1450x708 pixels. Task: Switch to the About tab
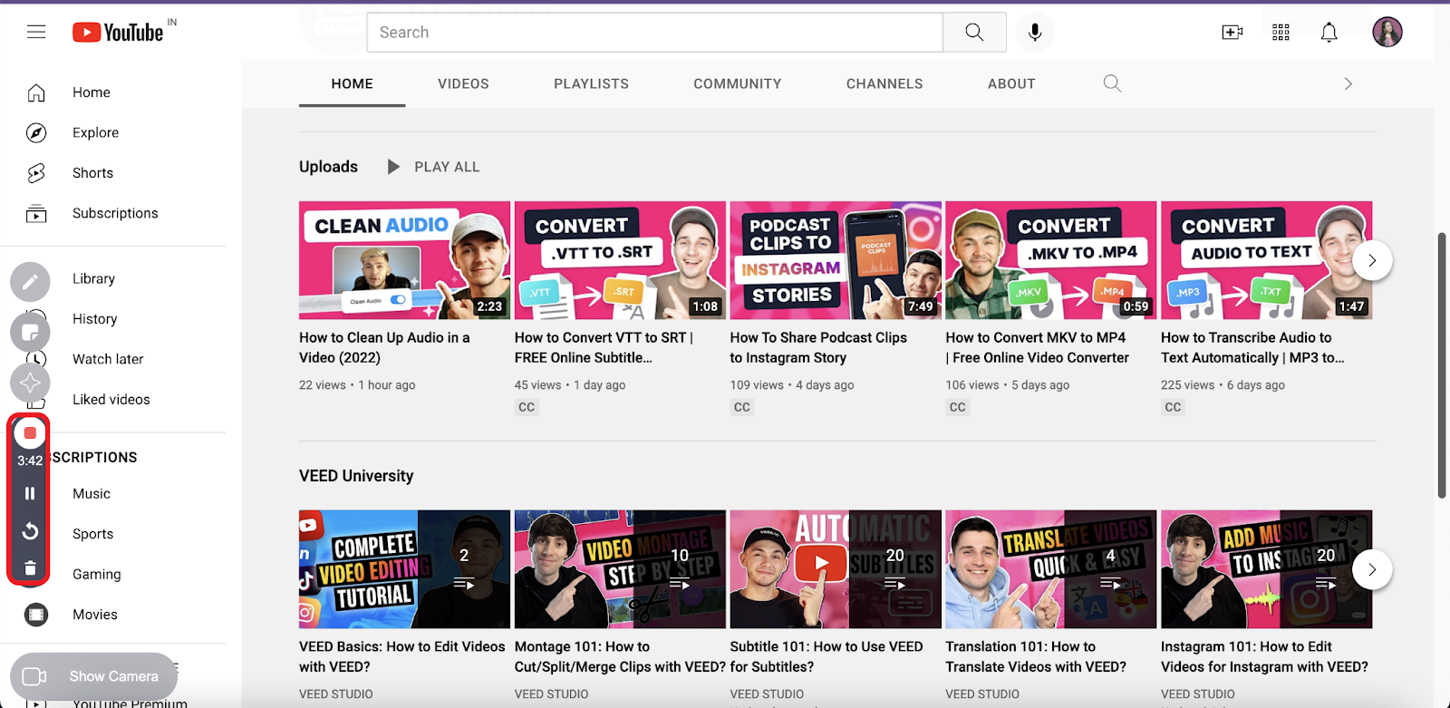coord(1011,83)
